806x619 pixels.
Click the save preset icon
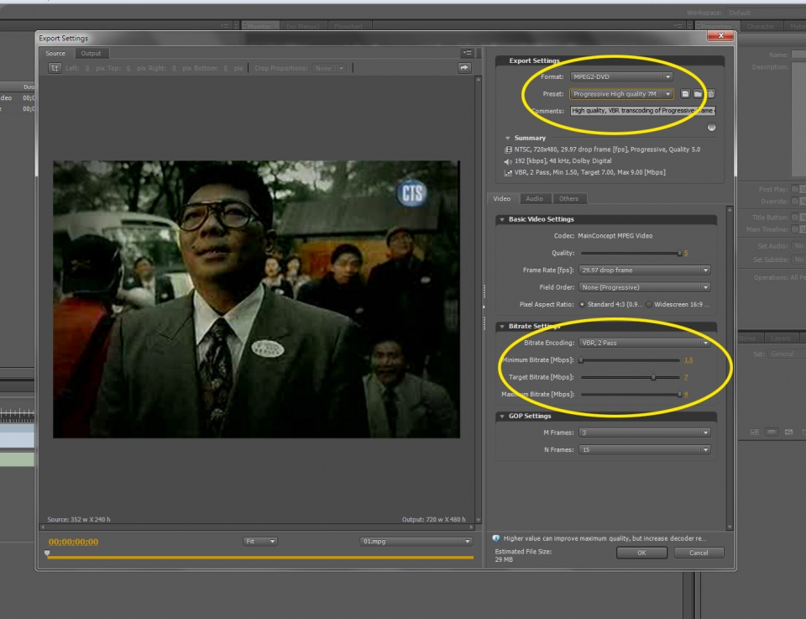685,94
